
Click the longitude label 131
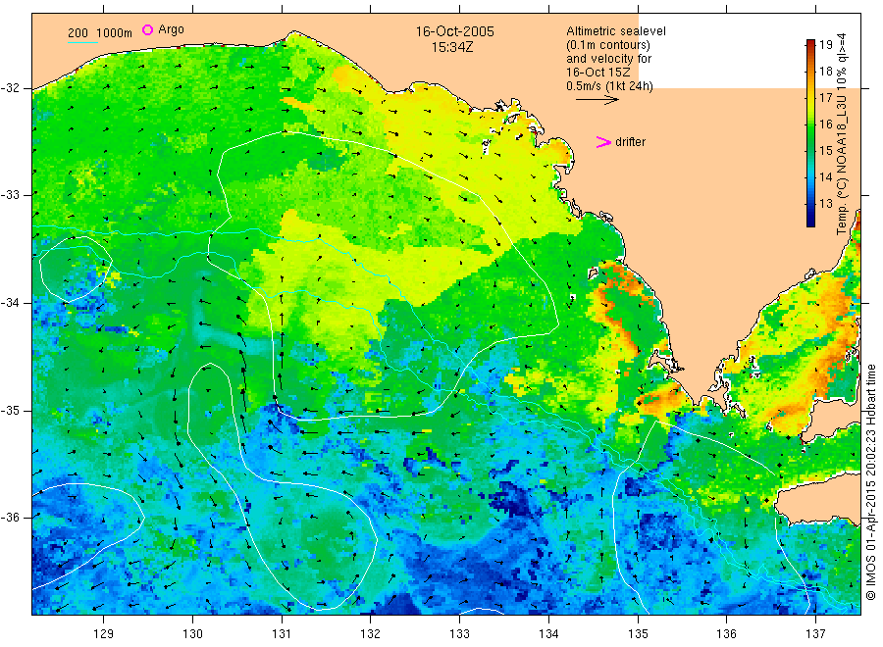pos(282,634)
